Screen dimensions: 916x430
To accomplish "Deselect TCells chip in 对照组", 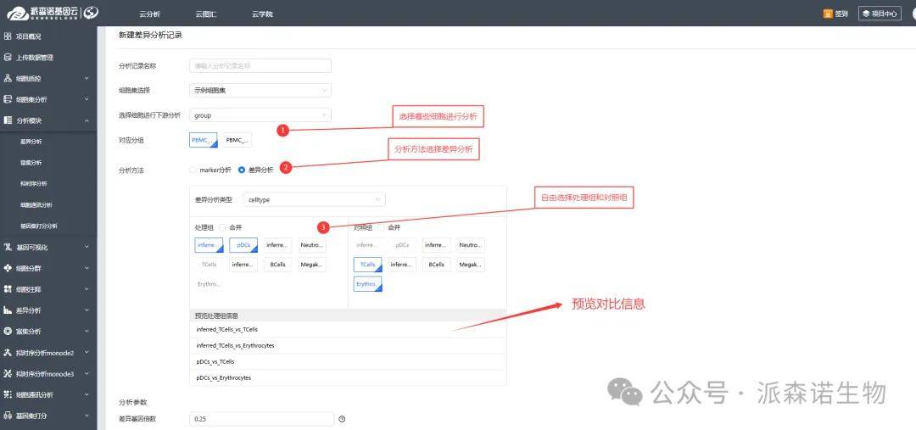I will [x=367, y=265].
